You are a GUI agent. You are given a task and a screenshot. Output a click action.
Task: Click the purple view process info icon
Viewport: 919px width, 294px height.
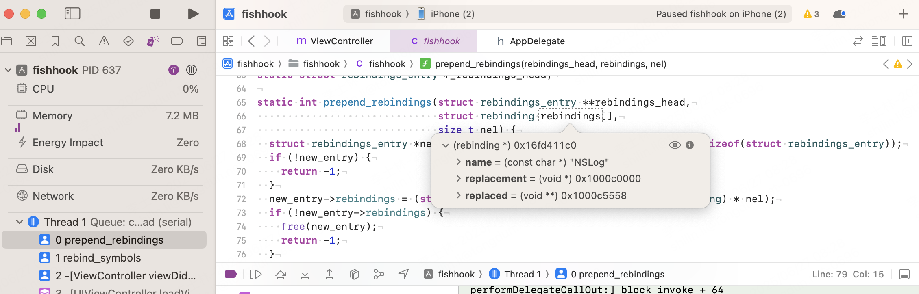point(174,70)
